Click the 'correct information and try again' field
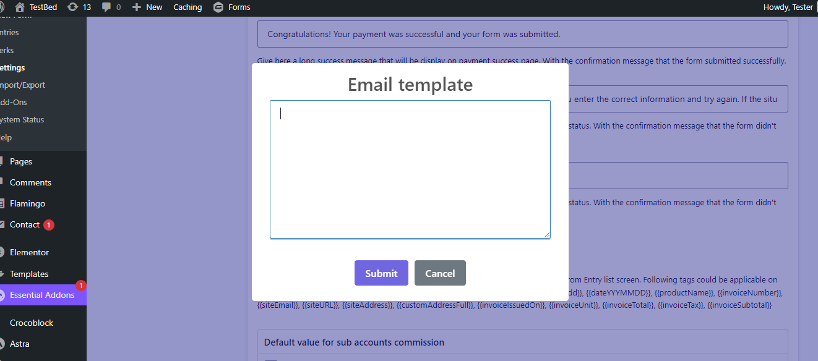This screenshot has width=818, height=361. pyautogui.click(x=678, y=99)
